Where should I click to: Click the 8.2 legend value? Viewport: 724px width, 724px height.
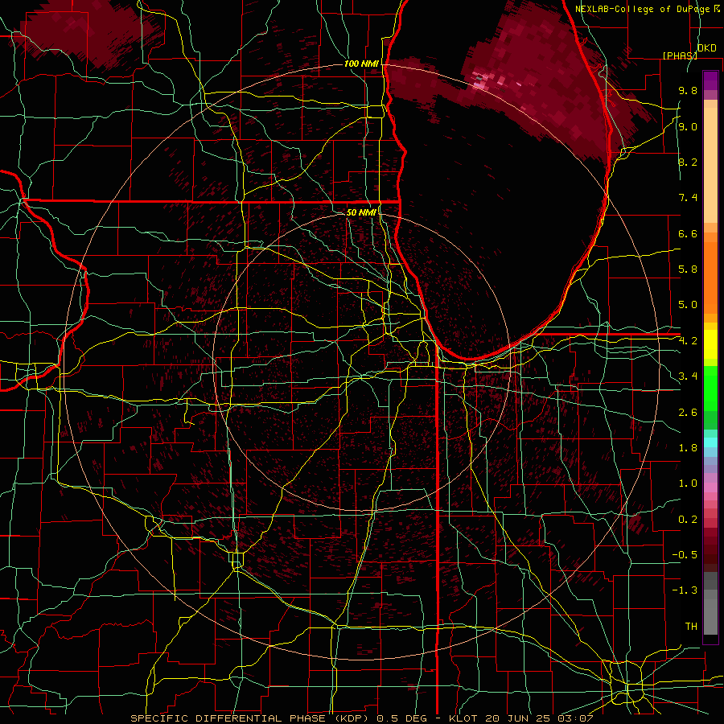click(688, 162)
